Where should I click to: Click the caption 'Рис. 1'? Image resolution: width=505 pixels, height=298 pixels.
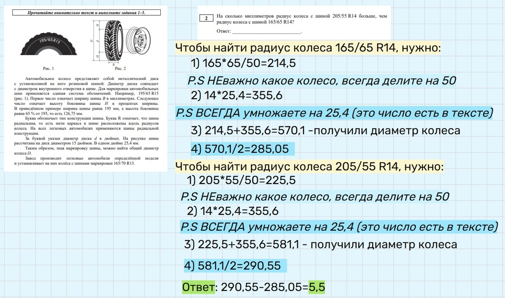pos(49,68)
